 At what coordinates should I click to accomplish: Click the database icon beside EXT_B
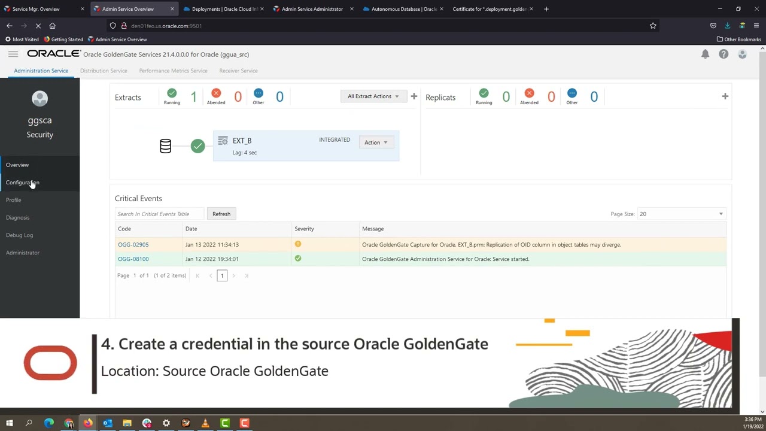pyautogui.click(x=165, y=145)
